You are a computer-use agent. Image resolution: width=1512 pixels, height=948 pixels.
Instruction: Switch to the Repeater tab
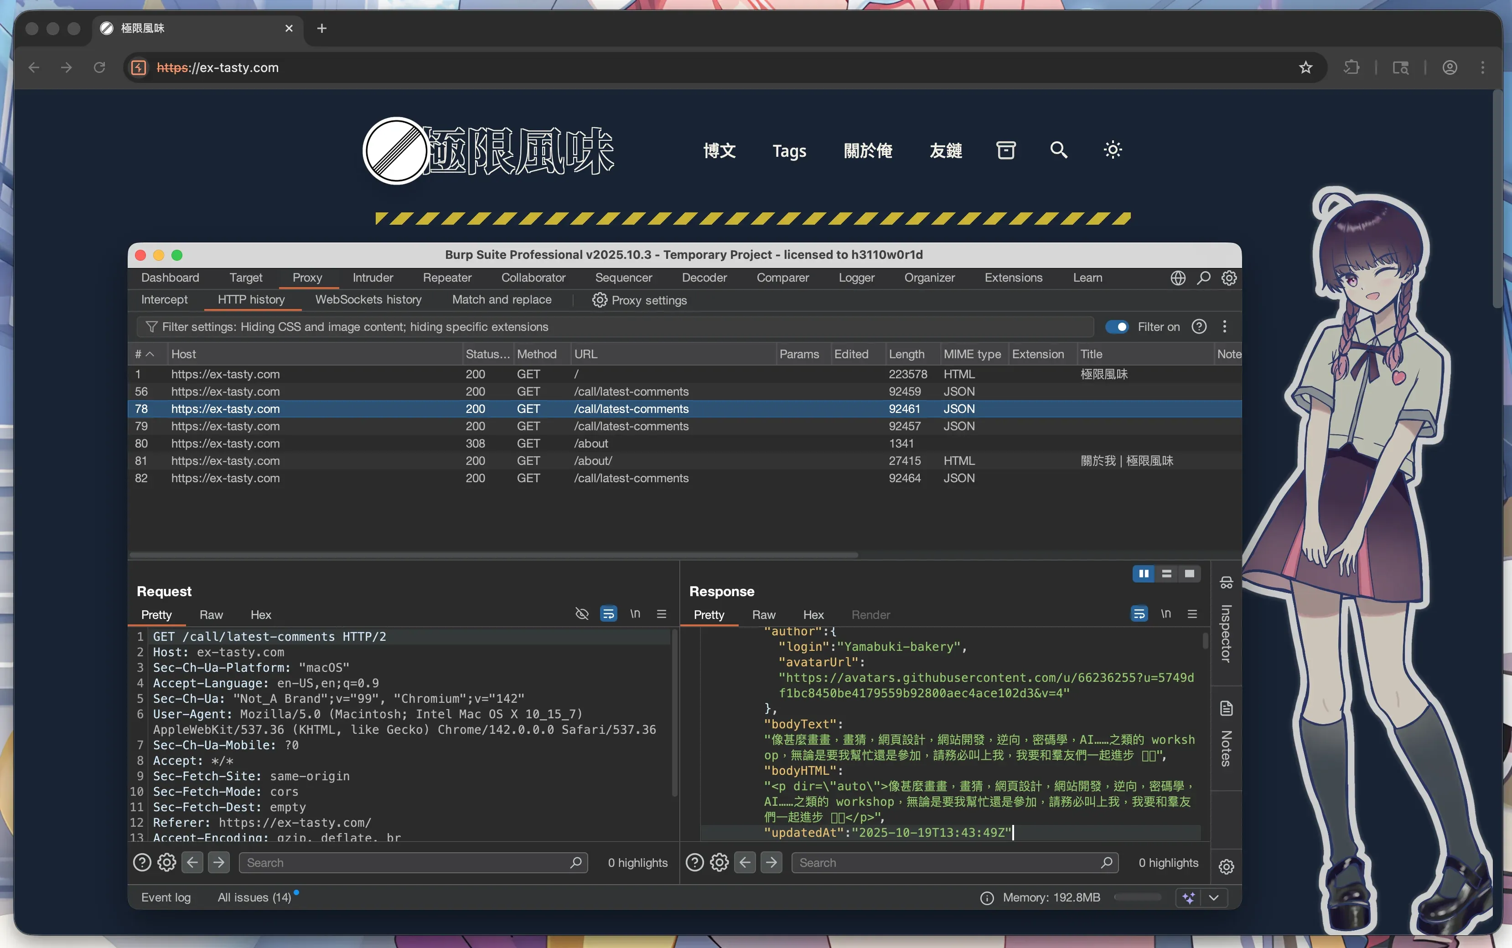point(446,278)
